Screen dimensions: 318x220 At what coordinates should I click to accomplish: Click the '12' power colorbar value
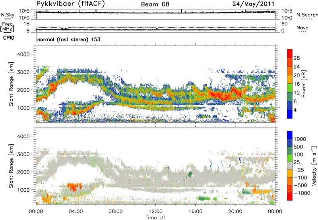point(297,93)
